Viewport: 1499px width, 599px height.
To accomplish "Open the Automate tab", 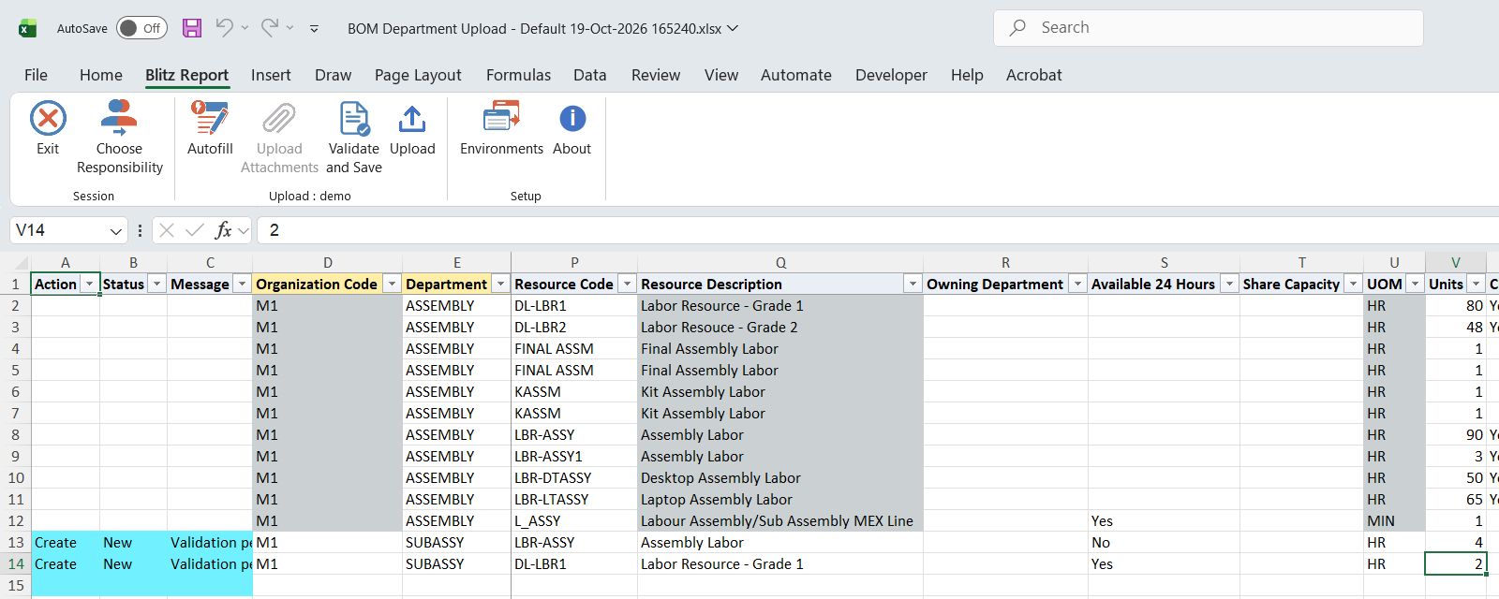I will [x=796, y=75].
